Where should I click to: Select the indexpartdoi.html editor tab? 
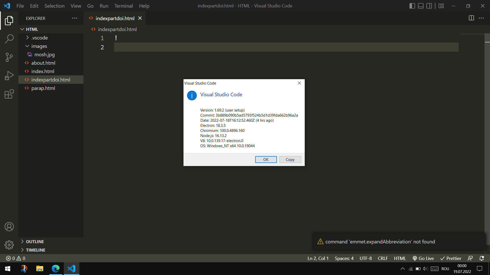[x=115, y=18]
